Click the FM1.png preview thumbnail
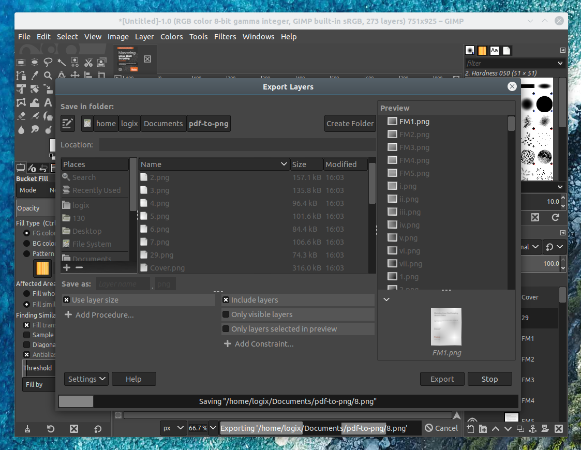581x450 pixels. pos(446,327)
